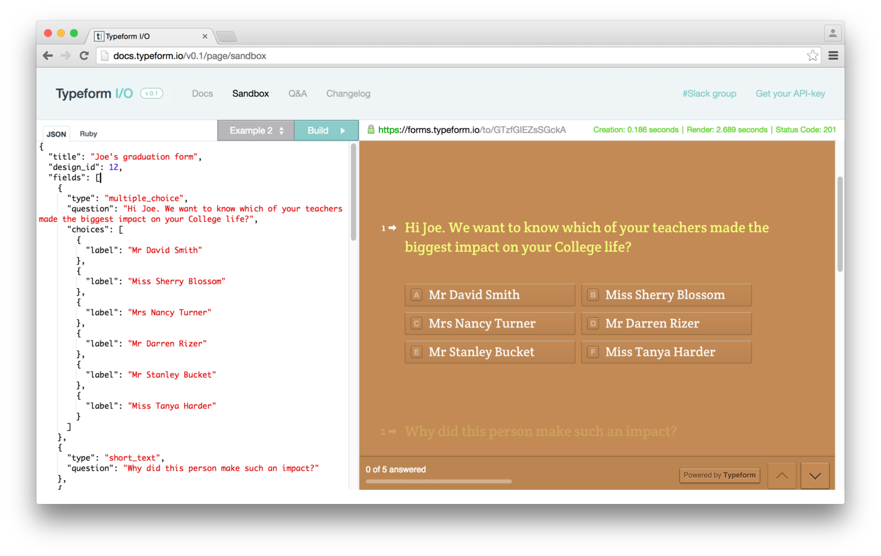
Task: Click "short_text" type line in JSON
Action: [x=116, y=458]
